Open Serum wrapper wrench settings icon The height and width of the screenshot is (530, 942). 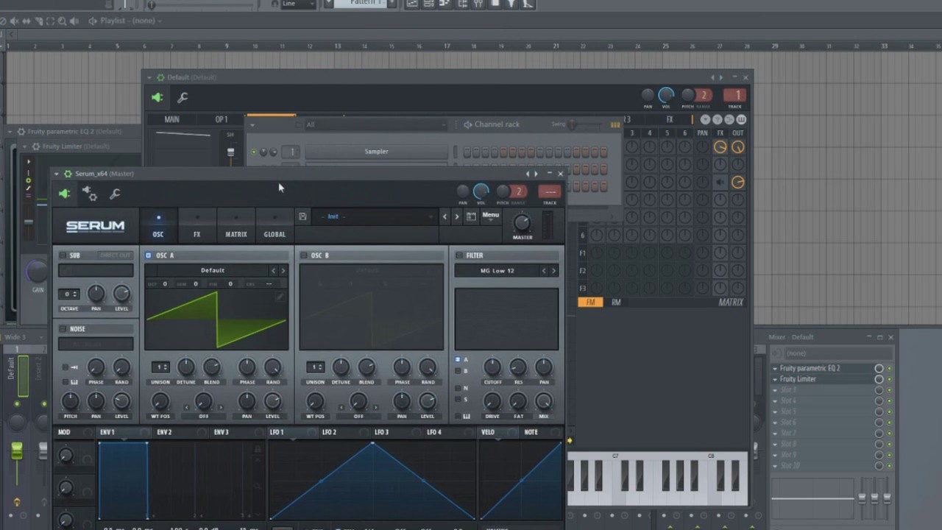coord(115,194)
